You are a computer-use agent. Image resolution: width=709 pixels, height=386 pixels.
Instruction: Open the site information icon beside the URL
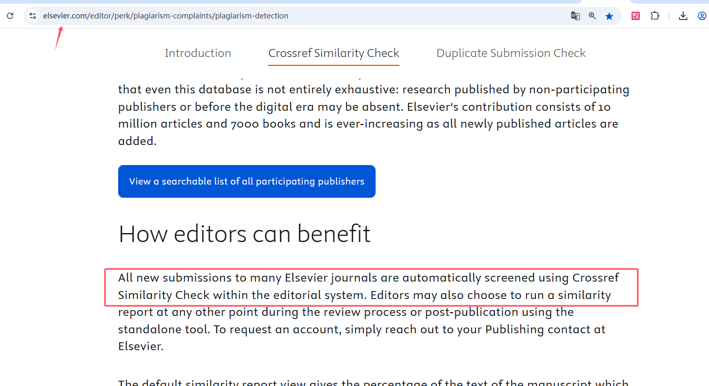33,16
